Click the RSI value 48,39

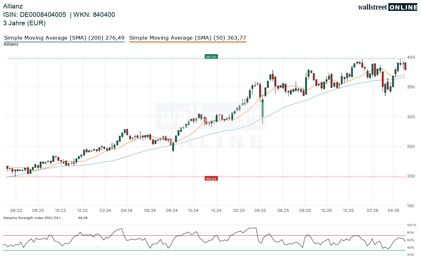pos(83,218)
